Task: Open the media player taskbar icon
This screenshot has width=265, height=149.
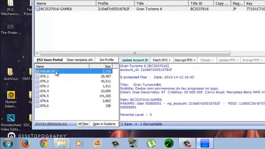Action: pos(79,144)
